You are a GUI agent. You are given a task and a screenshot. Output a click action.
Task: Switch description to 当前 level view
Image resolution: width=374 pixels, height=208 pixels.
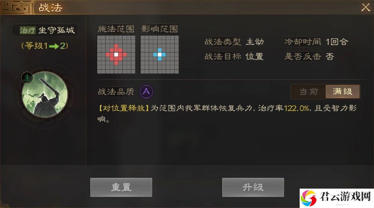click(x=309, y=91)
